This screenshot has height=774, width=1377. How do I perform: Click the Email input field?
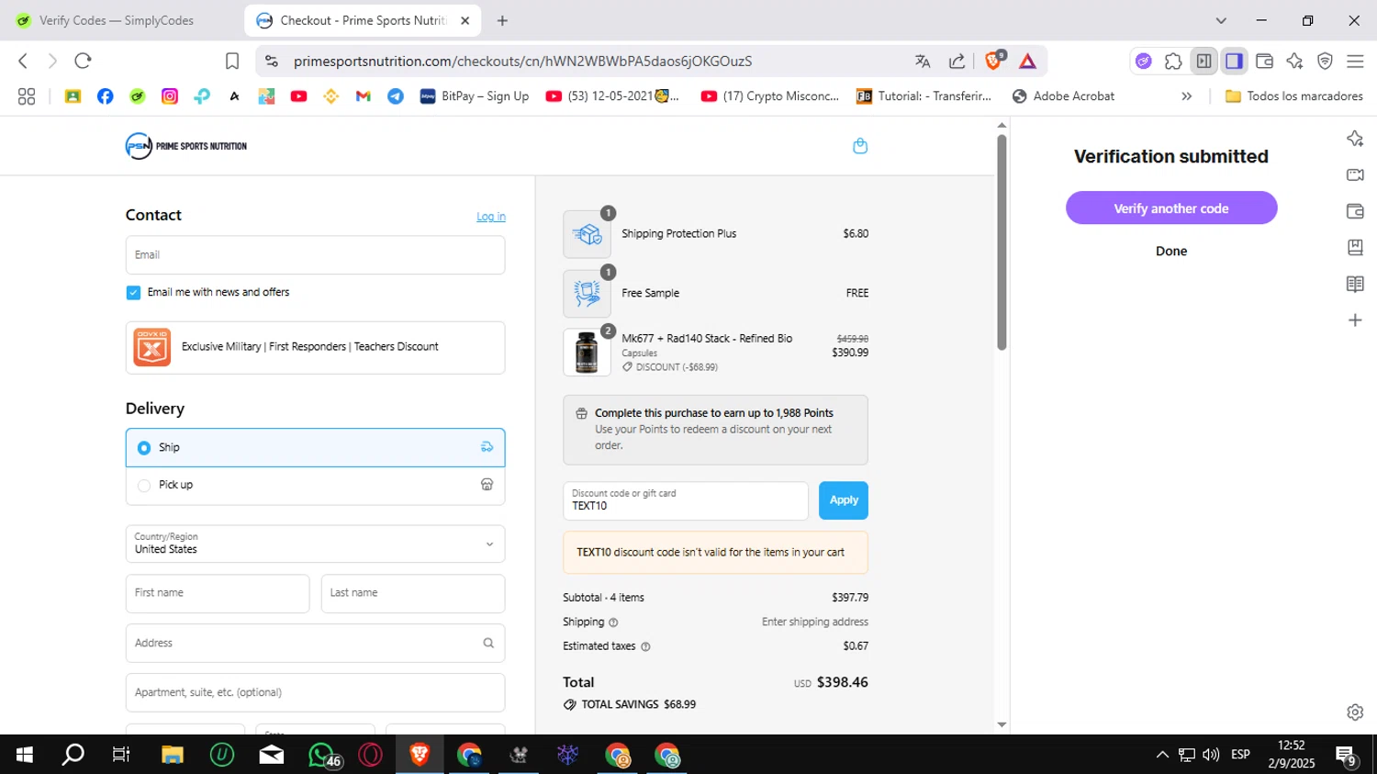pyautogui.click(x=315, y=255)
